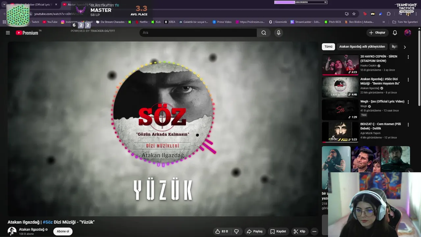Open Prime Video bookmark

click(222, 22)
